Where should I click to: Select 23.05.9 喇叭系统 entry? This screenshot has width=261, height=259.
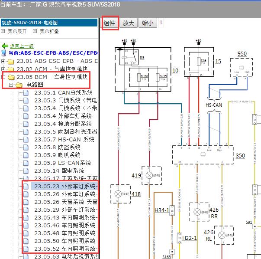coord(57,155)
